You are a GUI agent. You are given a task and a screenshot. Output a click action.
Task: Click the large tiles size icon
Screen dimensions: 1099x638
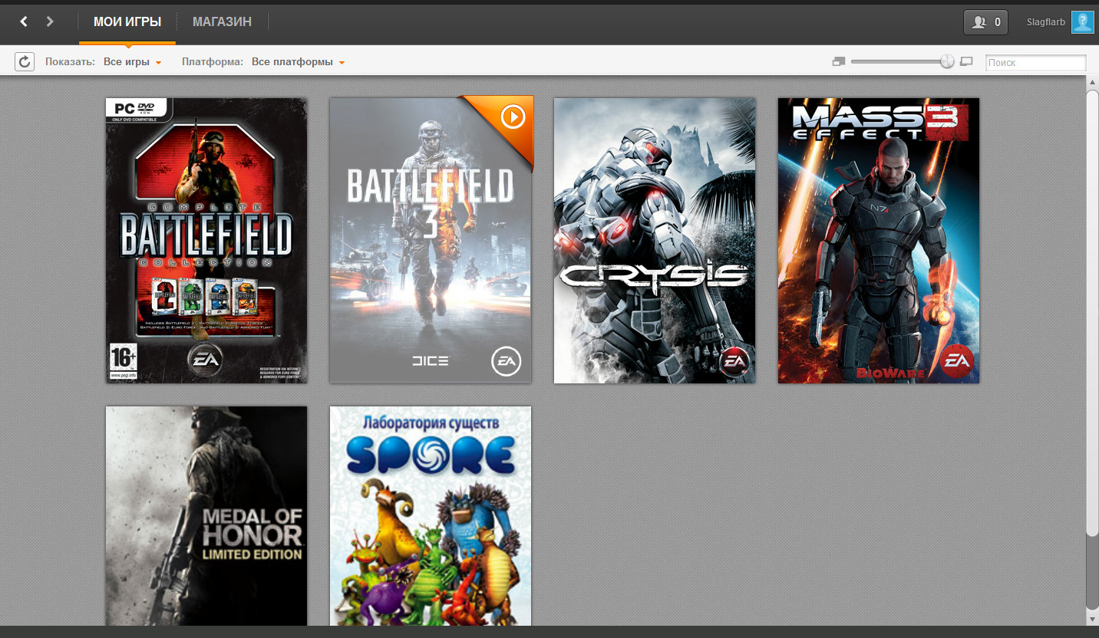pyautogui.click(x=966, y=61)
